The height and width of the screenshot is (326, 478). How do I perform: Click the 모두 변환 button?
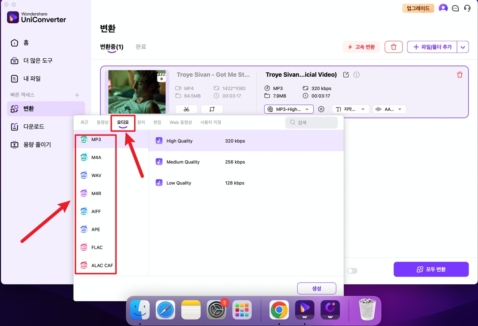tap(431, 269)
